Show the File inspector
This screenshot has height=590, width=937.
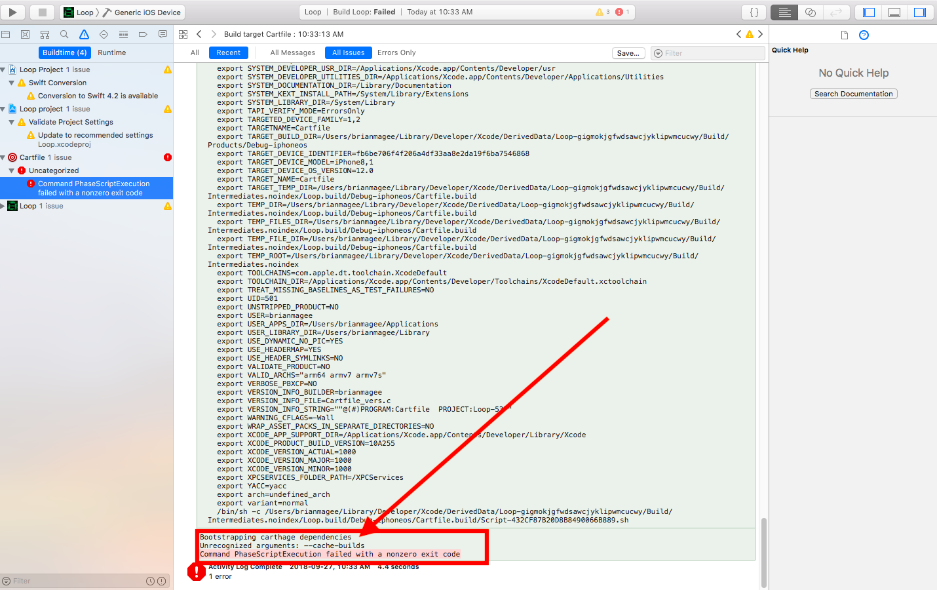coord(844,35)
